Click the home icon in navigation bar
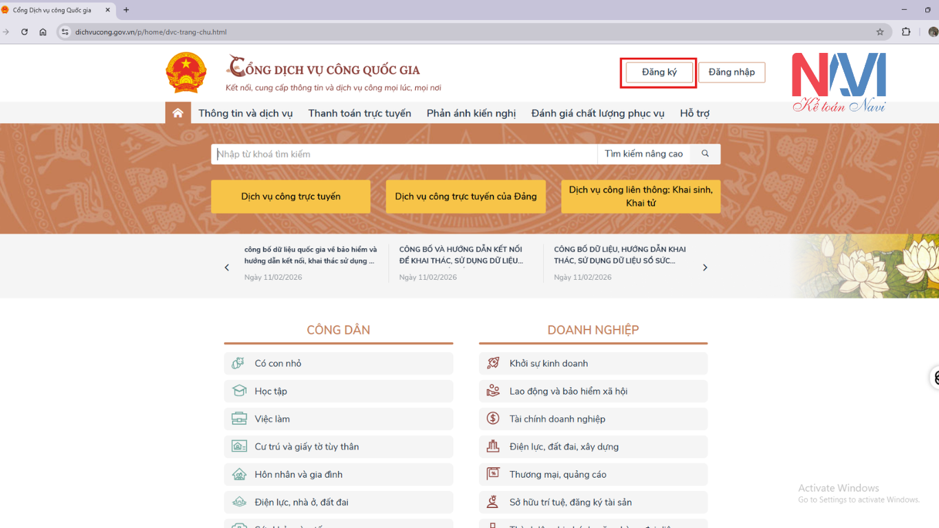Screen dimensions: 939x528 click(178, 113)
